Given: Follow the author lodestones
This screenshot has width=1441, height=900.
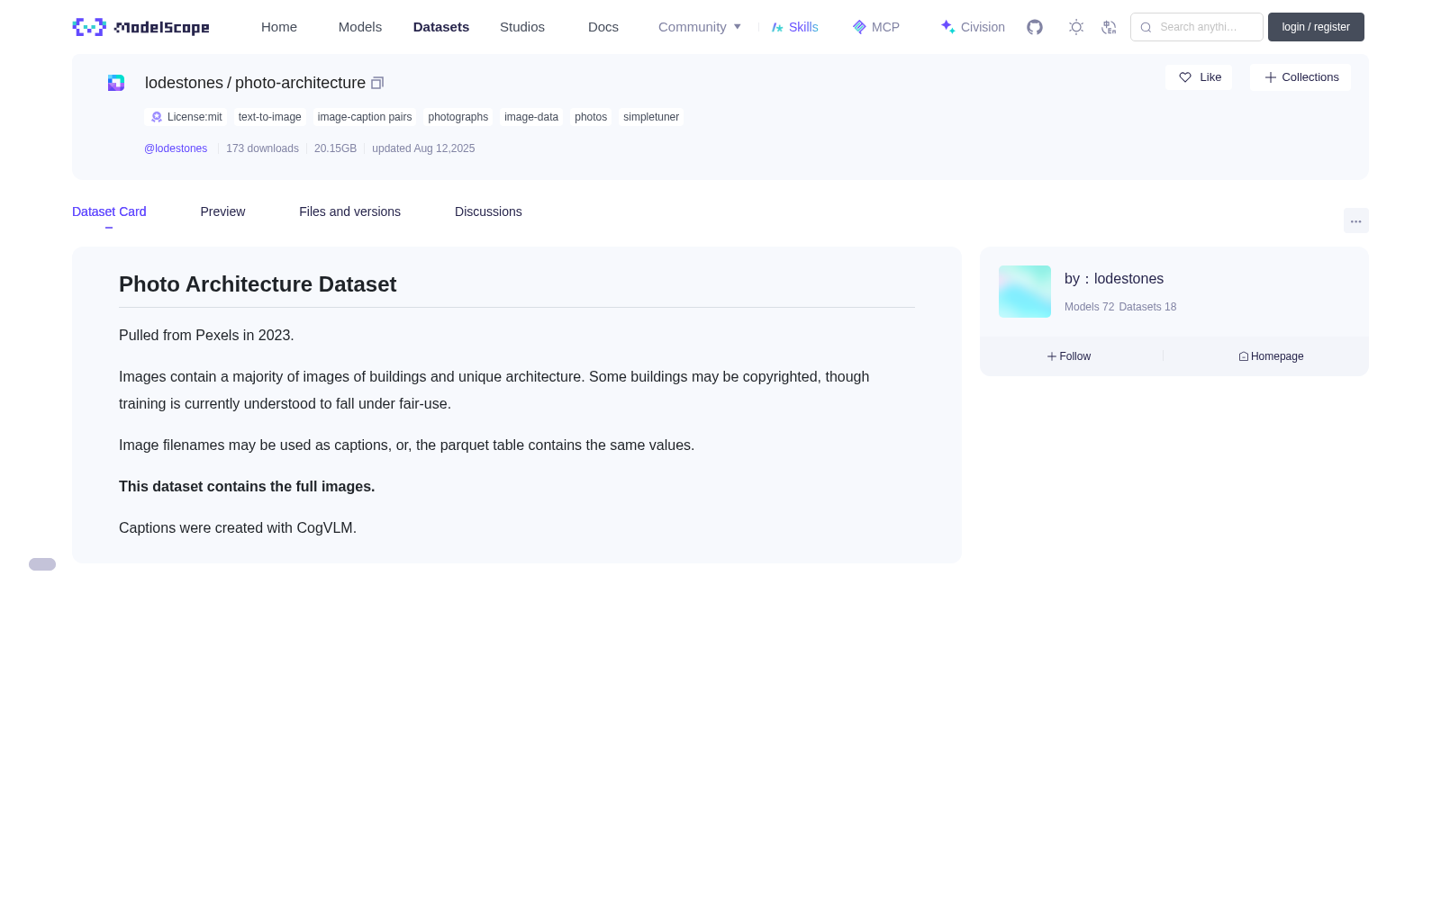Looking at the screenshot, I should pyautogui.click(x=1069, y=356).
